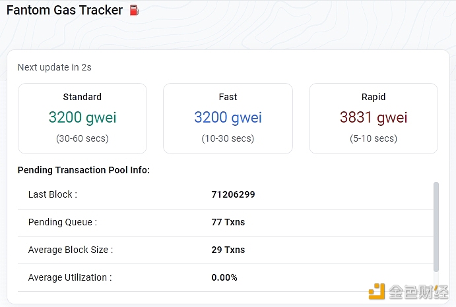This screenshot has width=456, height=307.
Task: Select the Rapid 3831 gwei card
Action: (x=374, y=119)
